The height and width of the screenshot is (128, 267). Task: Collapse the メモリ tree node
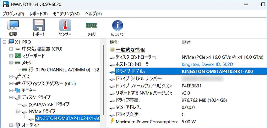(11, 63)
